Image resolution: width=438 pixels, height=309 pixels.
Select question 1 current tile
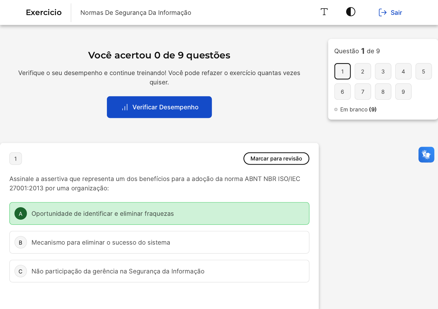(x=342, y=71)
